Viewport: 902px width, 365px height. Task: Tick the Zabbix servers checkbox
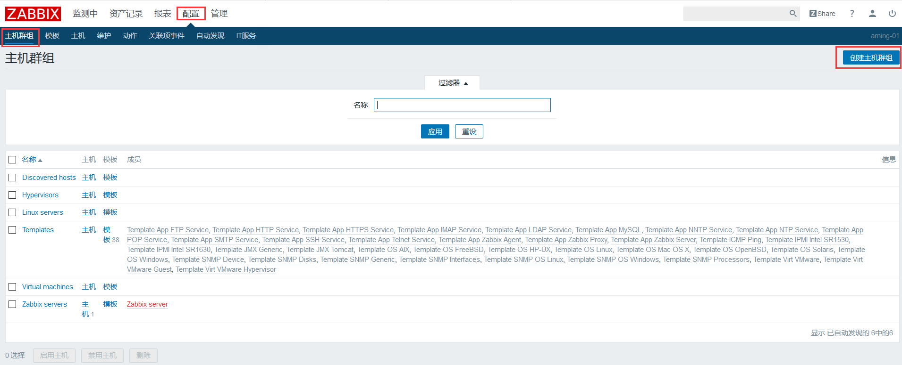[12, 304]
